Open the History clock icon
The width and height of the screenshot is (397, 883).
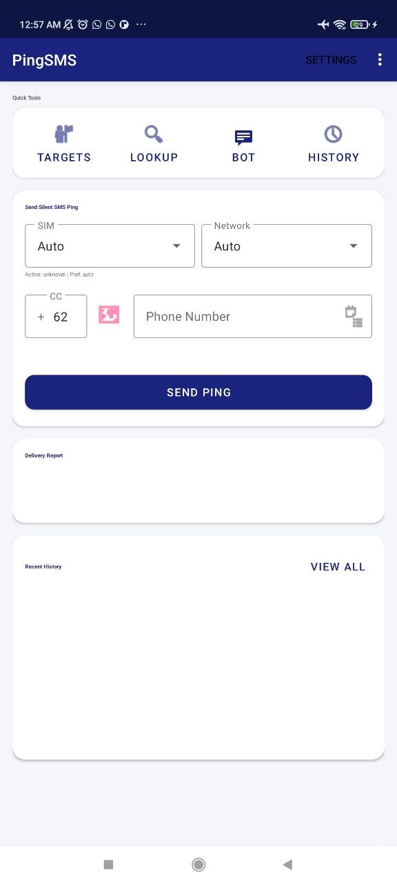click(x=334, y=134)
